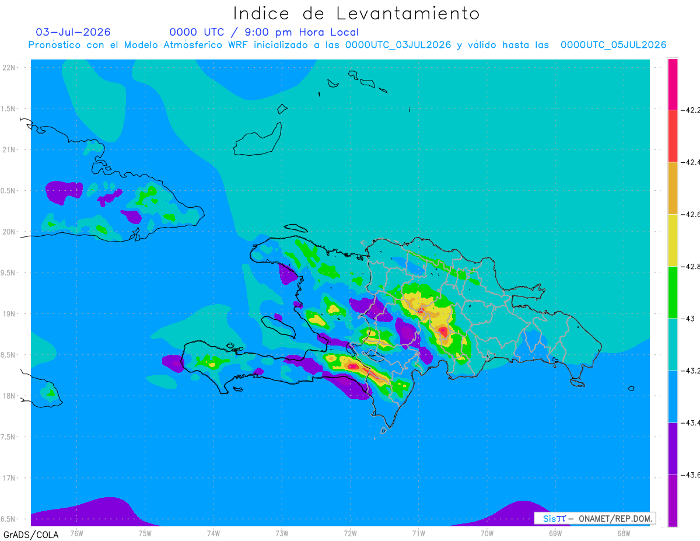The image size is (700, 541).
Task: Click legend value '-42.4'
Action: 691,162
